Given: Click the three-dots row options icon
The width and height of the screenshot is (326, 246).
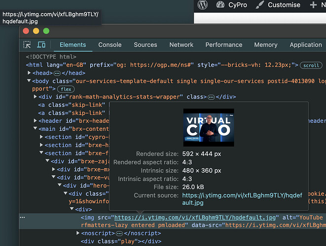Looking at the screenshot, I should (x=22, y=217).
